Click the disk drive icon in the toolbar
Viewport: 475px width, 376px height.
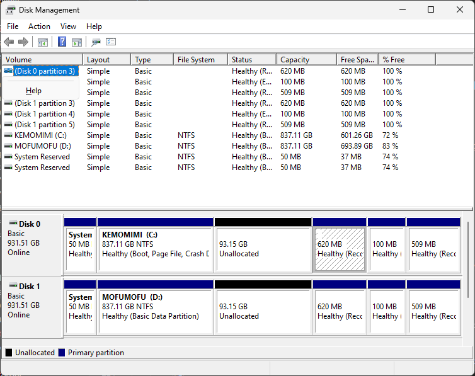click(x=96, y=42)
